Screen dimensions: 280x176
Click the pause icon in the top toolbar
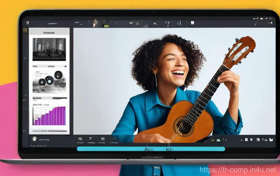coord(28,23)
